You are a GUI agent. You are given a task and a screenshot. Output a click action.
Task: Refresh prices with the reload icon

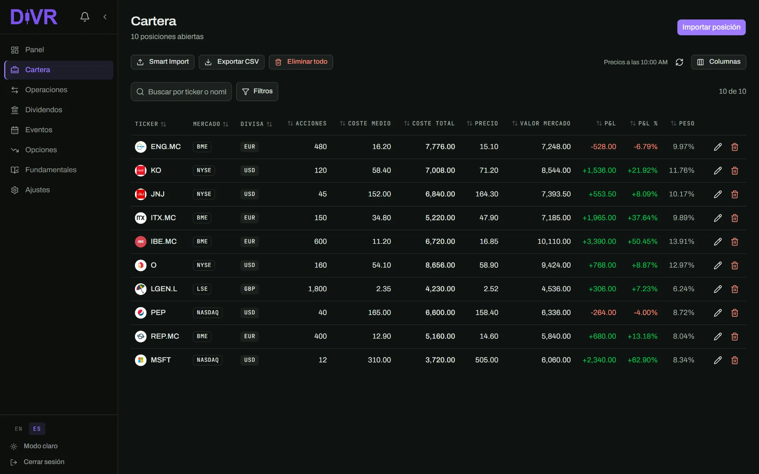(679, 62)
